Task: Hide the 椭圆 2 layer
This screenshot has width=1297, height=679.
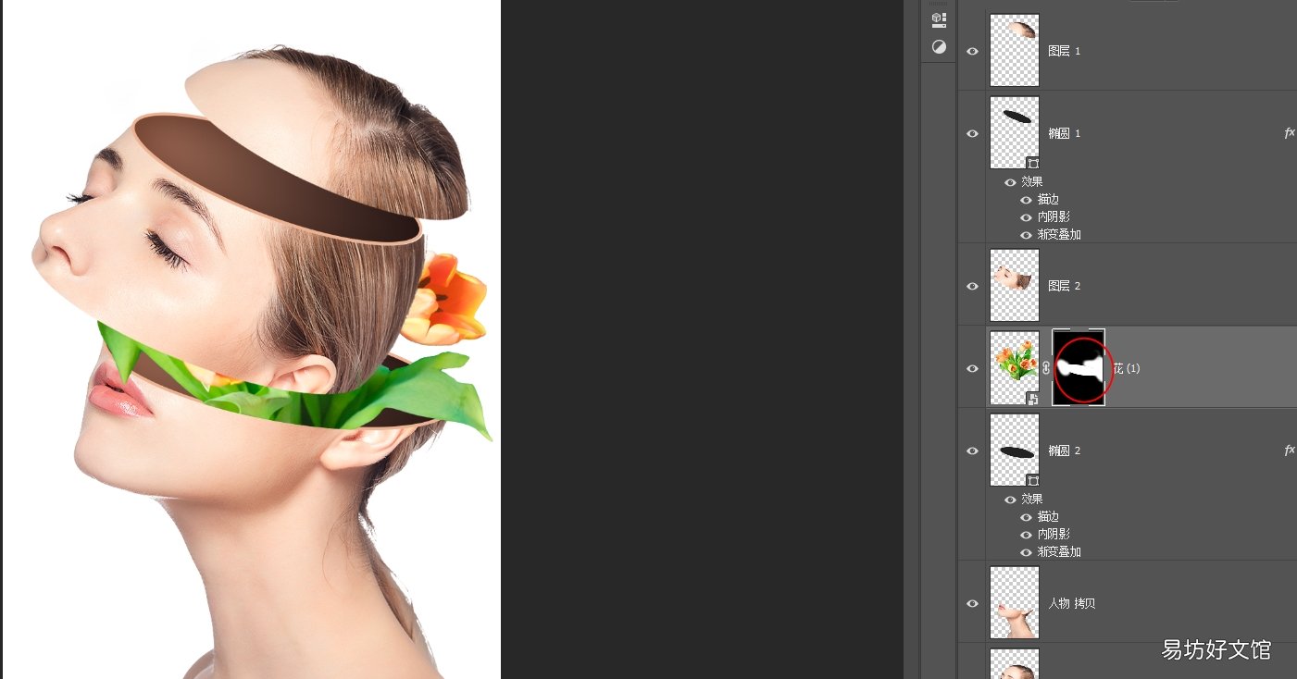Action: point(972,451)
